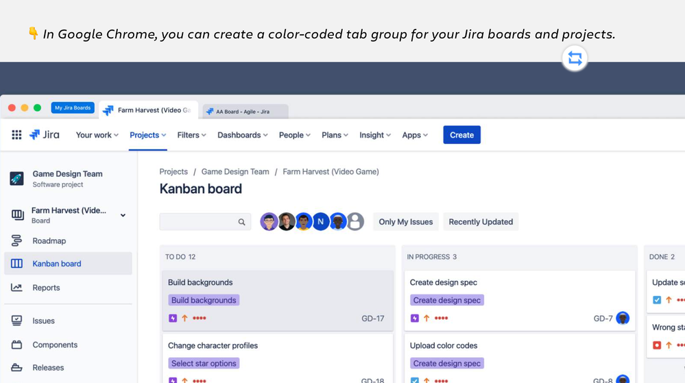Screen dimensions: 685x383
Task: Click the TO DO 12 column header
Action: pyautogui.click(x=180, y=257)
